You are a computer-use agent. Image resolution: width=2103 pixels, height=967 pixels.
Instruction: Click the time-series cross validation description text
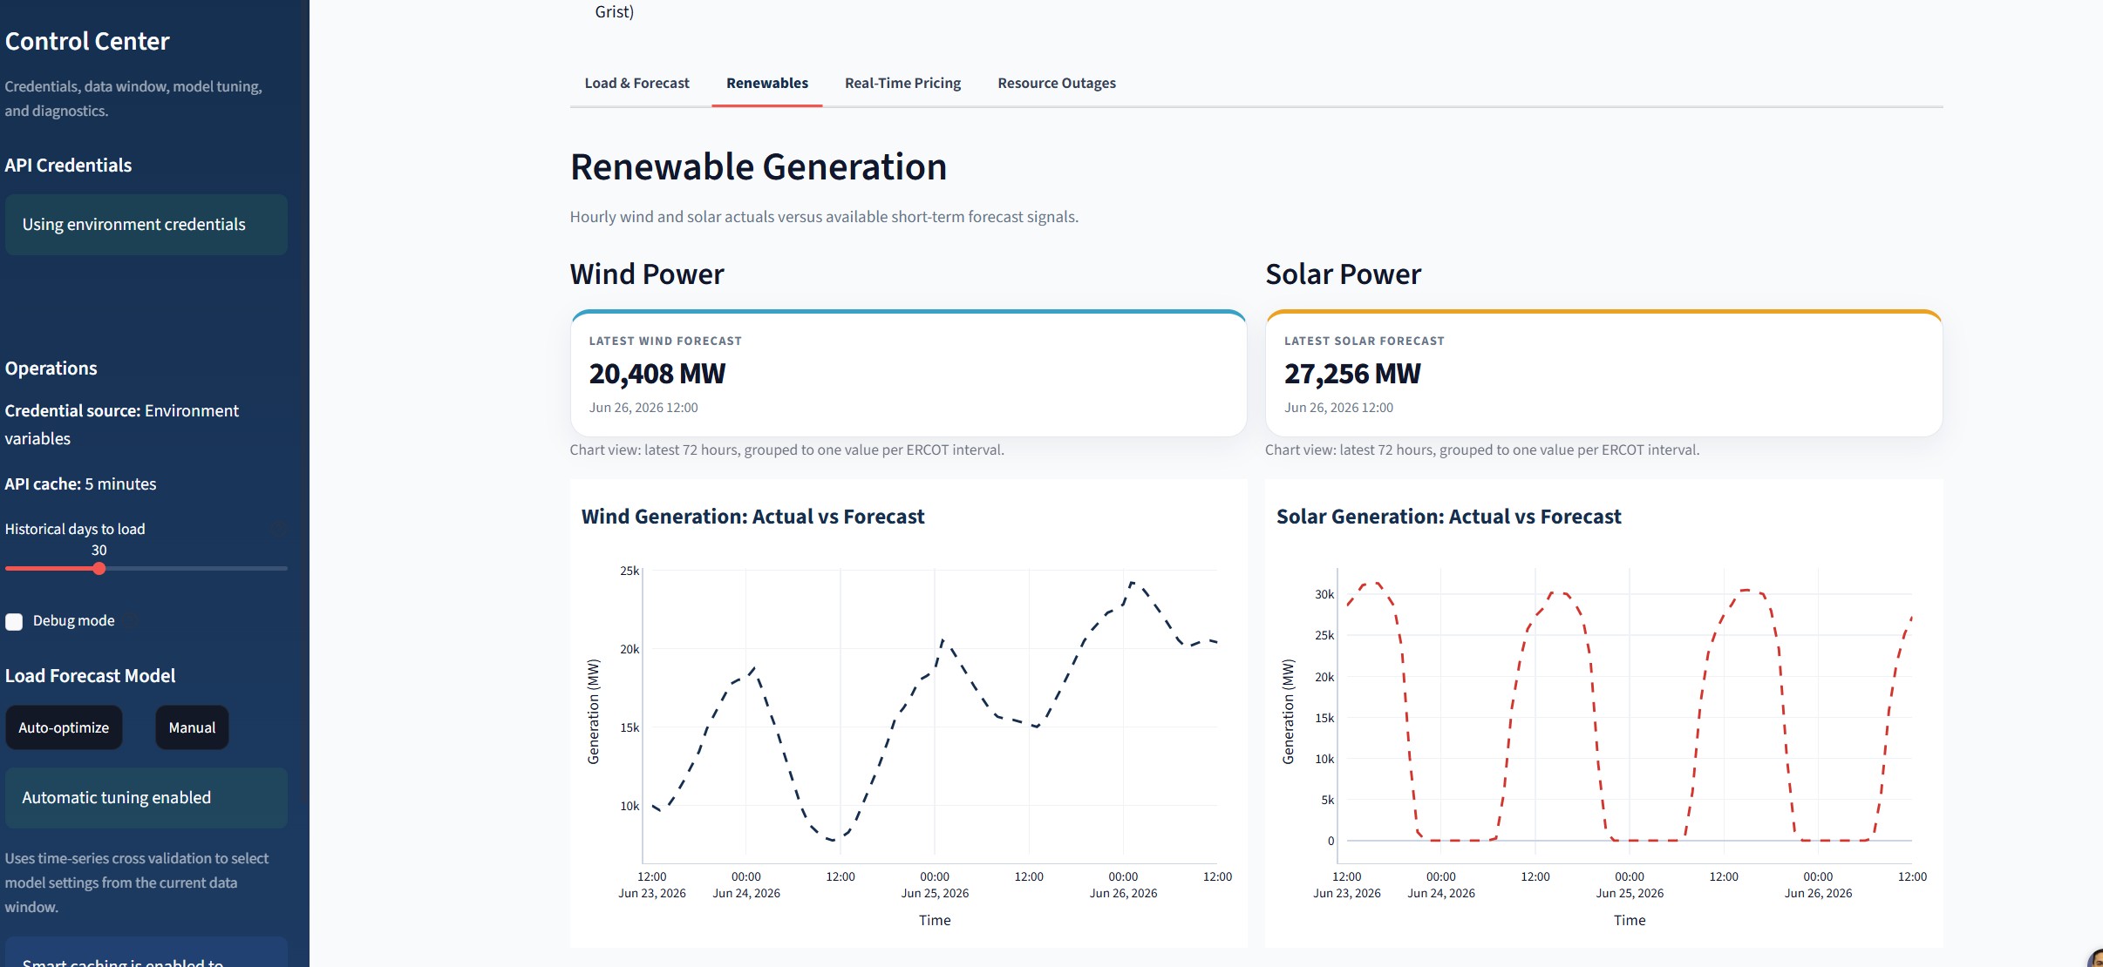(x=137, y=882)
